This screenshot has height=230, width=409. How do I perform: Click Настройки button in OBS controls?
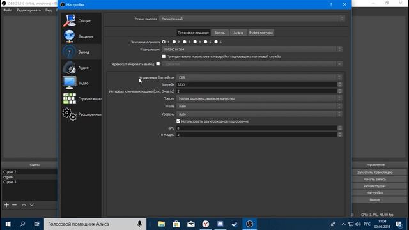point(375,193)
